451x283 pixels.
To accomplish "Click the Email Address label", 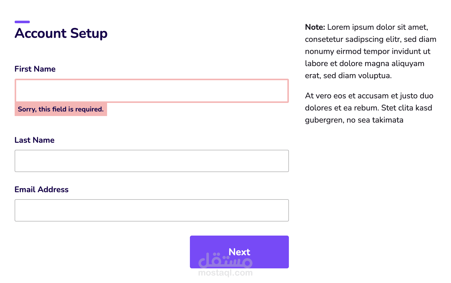I will tap(41, 189).
